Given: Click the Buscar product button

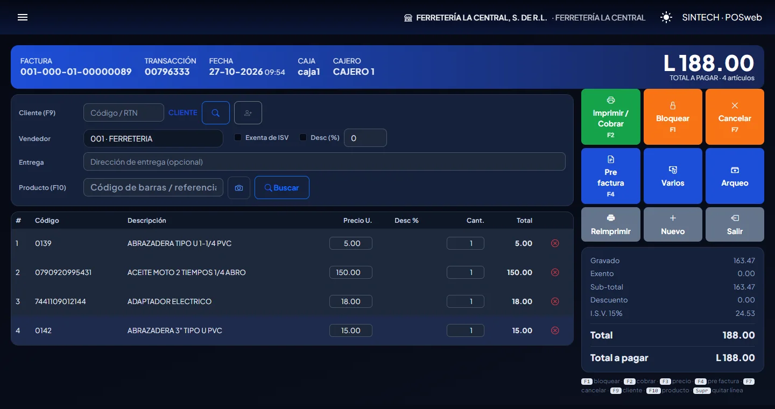Looking at the screenshot, I should click(282, 188).
